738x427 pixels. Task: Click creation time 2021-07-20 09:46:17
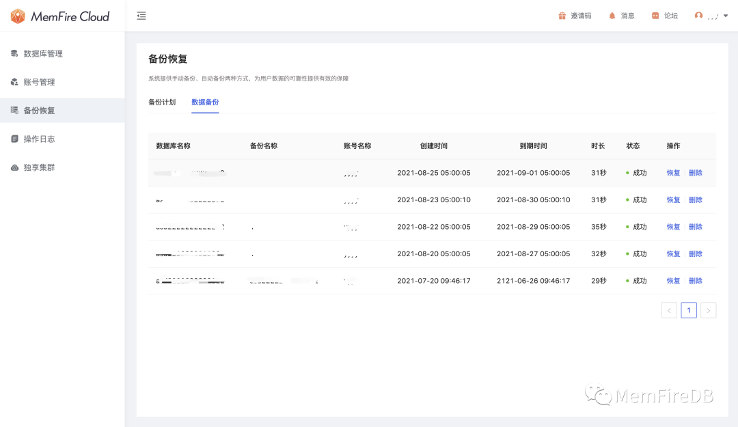[434, 281]
